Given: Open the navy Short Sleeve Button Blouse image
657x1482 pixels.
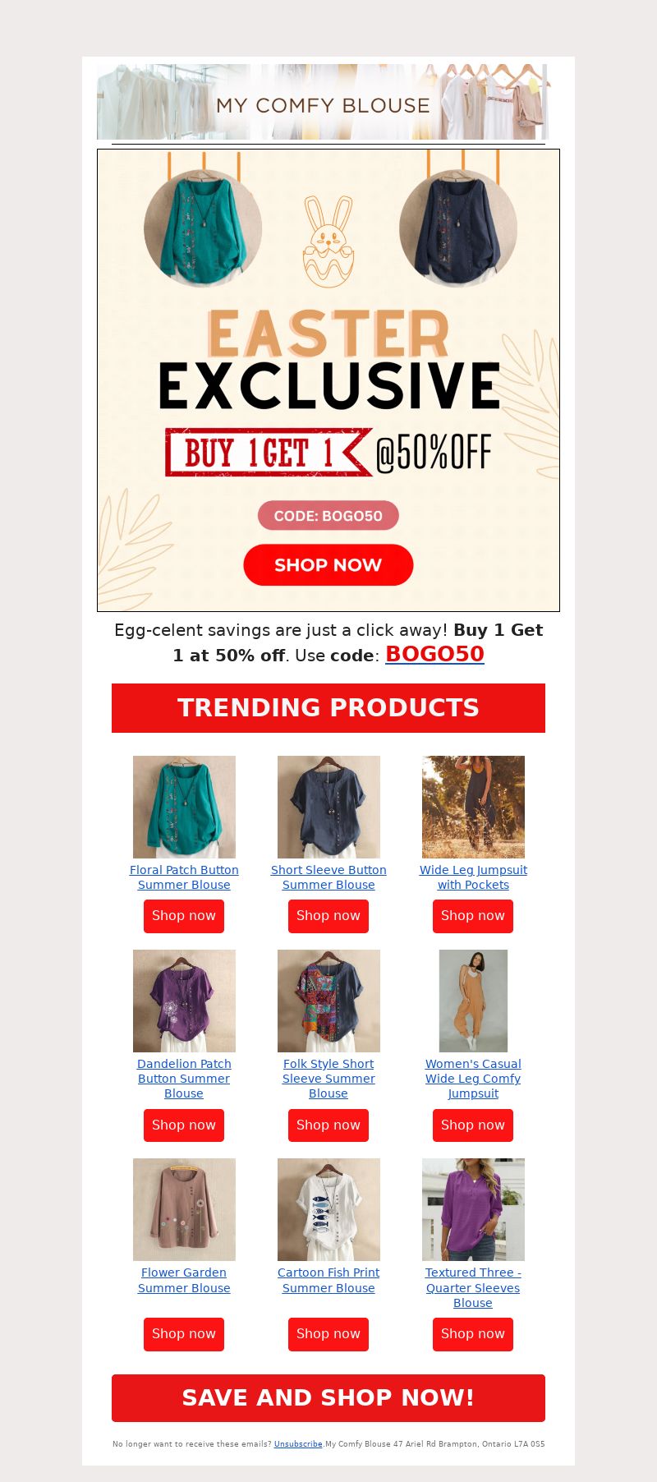Looking at the screenshot, I should [x=328, y=807].
